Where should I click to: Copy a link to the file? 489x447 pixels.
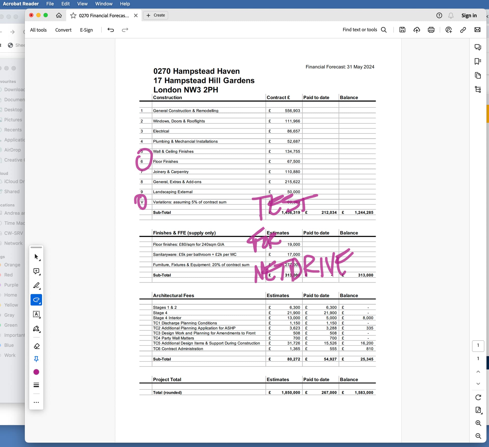click(x=463, y=30)
